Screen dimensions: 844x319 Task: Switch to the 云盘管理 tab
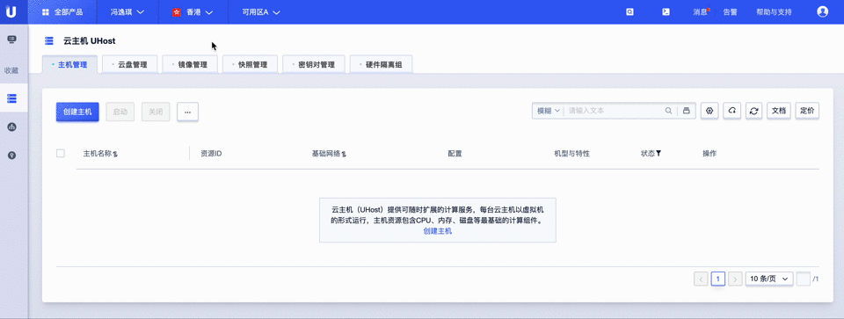click(130, 64)
